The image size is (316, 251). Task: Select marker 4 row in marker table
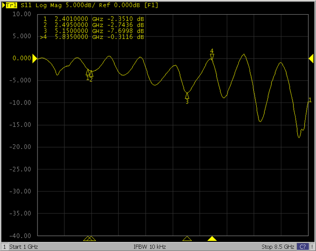(x=92, y=37)
